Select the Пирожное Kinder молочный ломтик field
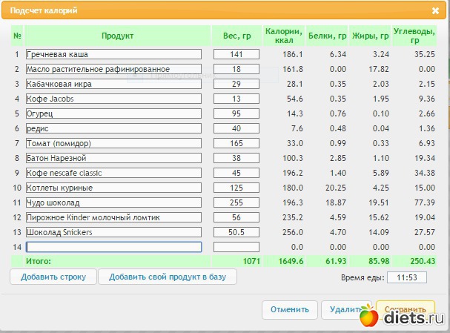 pyautogui.click(x=114, y=217)
